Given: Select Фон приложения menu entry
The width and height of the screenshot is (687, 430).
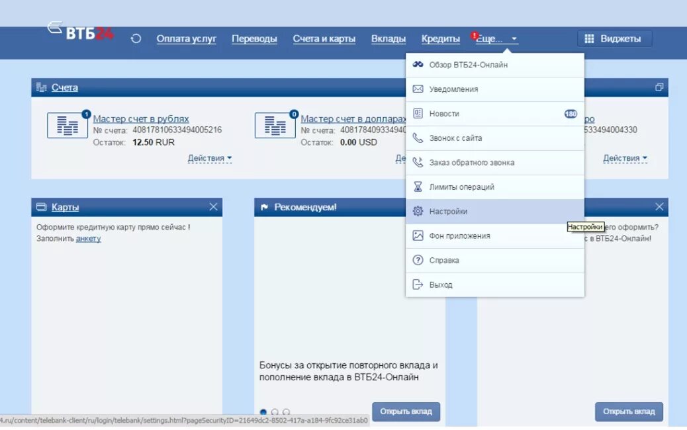Looking at the screenshot, I should point(495,236).
